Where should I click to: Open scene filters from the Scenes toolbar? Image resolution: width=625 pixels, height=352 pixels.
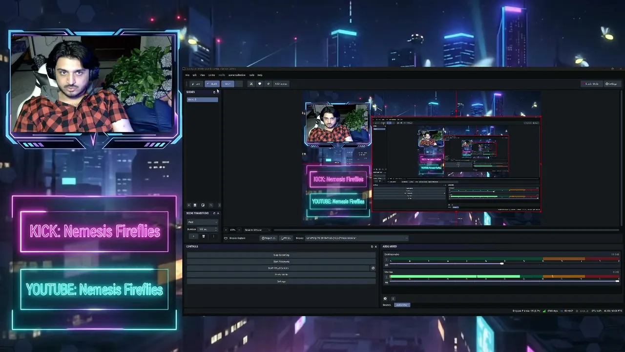click(x=203, y=205)
